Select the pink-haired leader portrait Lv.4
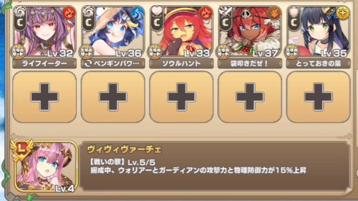Screen dimensions: 358x201 tap(45, 166)
